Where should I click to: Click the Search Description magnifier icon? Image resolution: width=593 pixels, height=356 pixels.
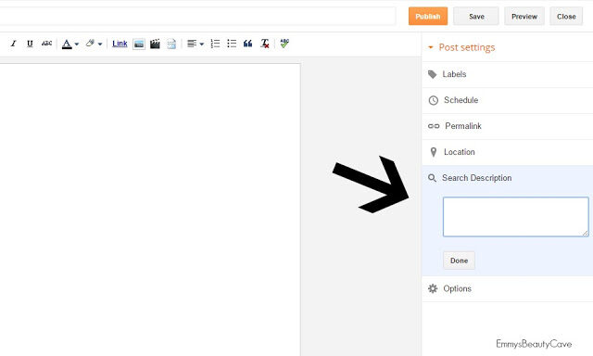(432, 178)
